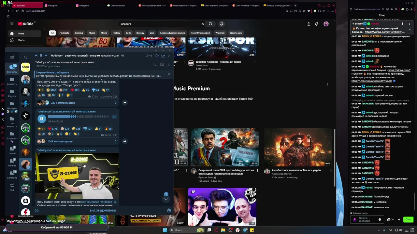Screen dimensions: 417x234
Task: Select Все чаты folder in Telegram
Action: 12,69
